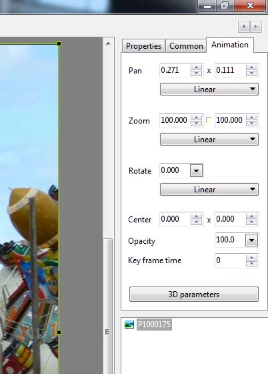Screen dimensions: 268x374
Task: Expand the Rotate Linear interpolation dropdown
Action: 209,190
